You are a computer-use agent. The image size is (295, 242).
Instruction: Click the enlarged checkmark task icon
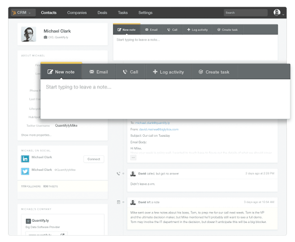(x=201, y=72)
